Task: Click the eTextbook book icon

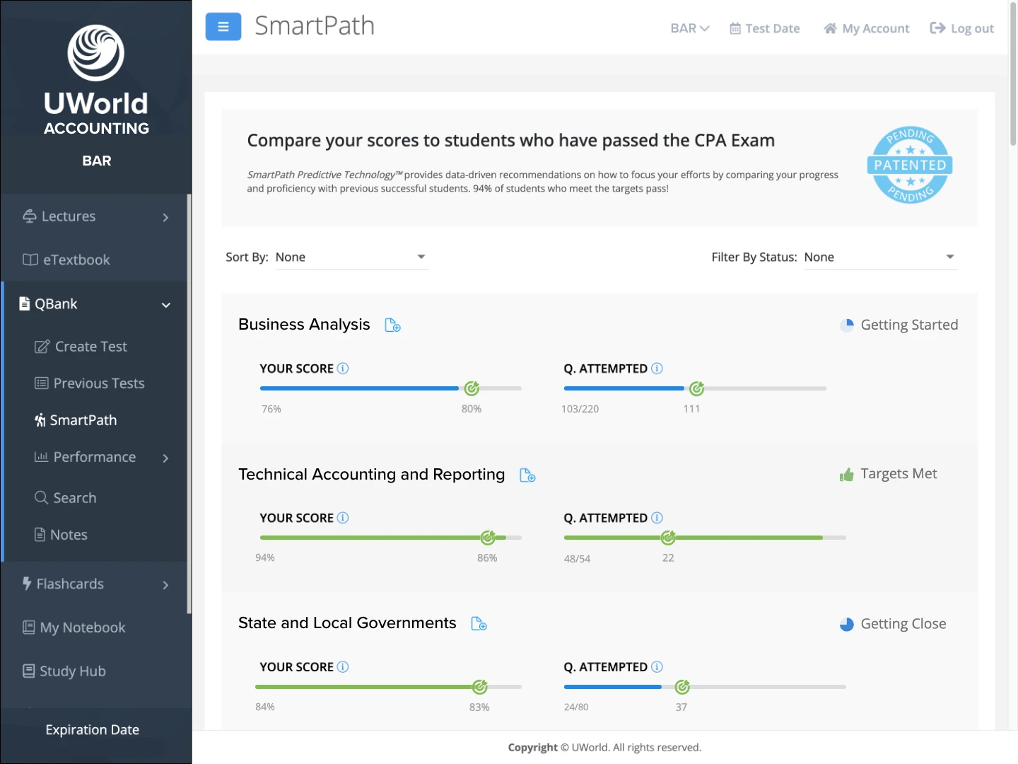Action: pyautogui.click(x=30, y=260)
